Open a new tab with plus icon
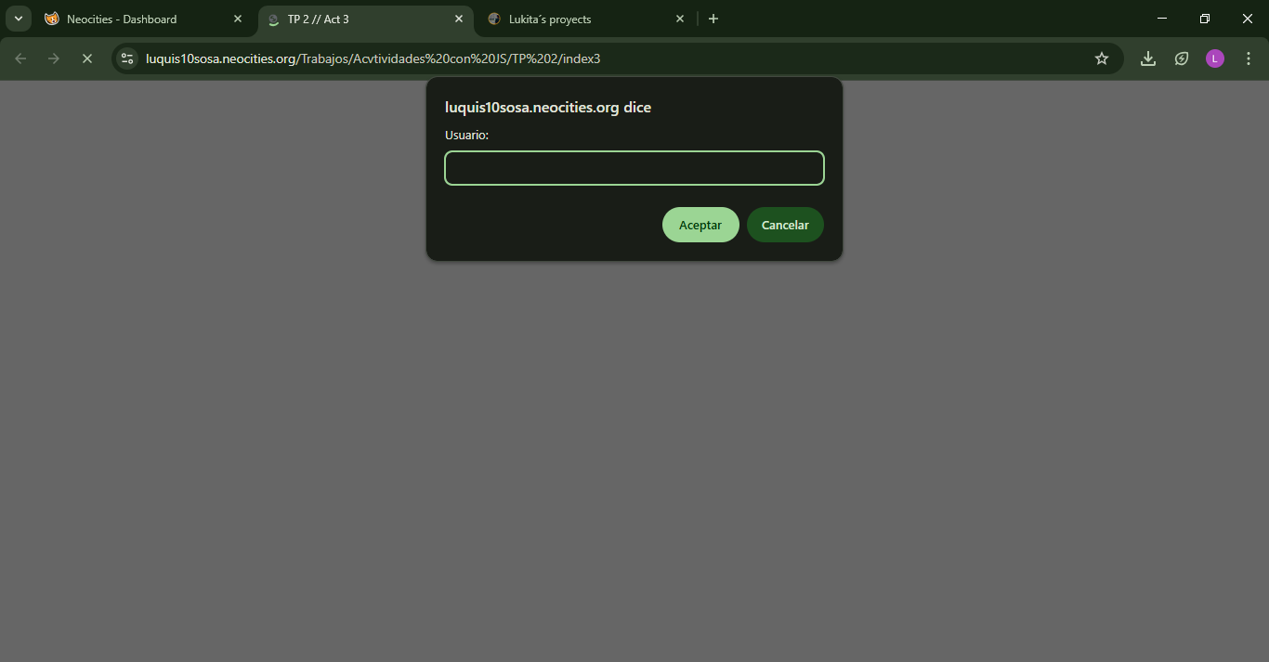The image size is (1269, 662). point(713,19)
